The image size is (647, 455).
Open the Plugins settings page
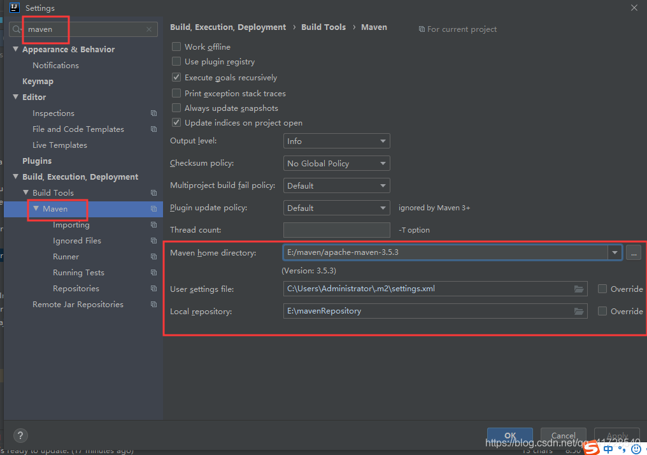click(x=37, y=161)
